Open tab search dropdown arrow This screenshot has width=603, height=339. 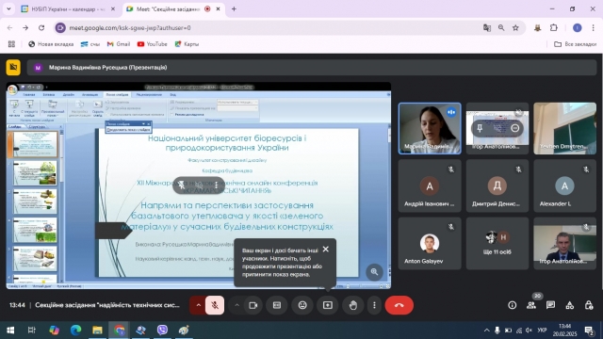(x=8, y=8)
